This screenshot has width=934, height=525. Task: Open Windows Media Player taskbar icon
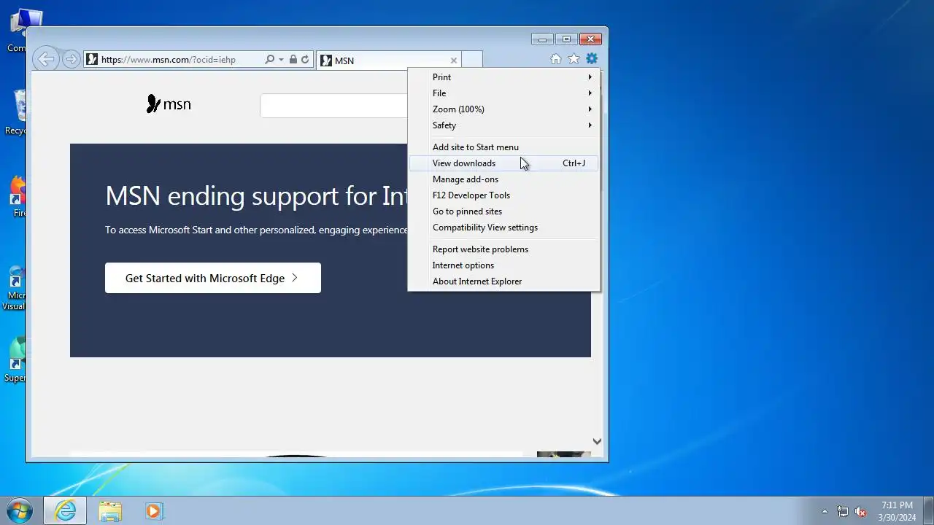[153, 511]
